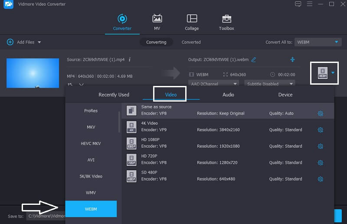347x224 pixels.
Task: Show the Converting list
Action: (156, 42)
